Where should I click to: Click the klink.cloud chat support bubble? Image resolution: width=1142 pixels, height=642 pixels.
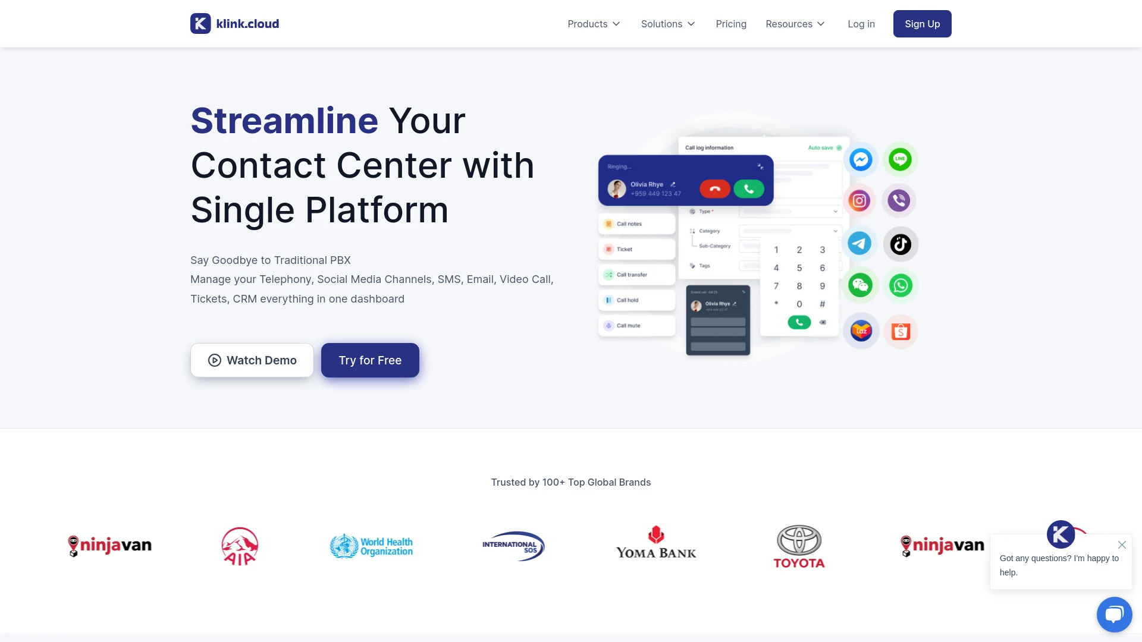tap(1114, 614)
